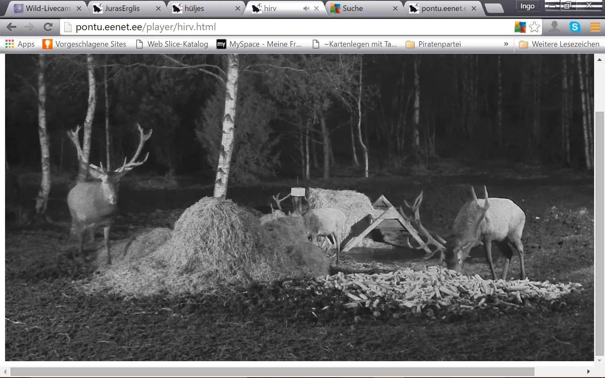Click the Ingo profile button

527,6
